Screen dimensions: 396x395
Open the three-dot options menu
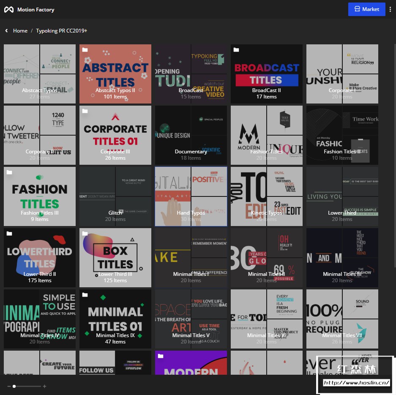click(x=390, y=9)
